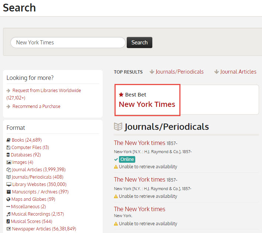Click the Newspaper Articles icon
This screenshot has height=233, width=262.
pyautogui.click(x=9, y=229)
